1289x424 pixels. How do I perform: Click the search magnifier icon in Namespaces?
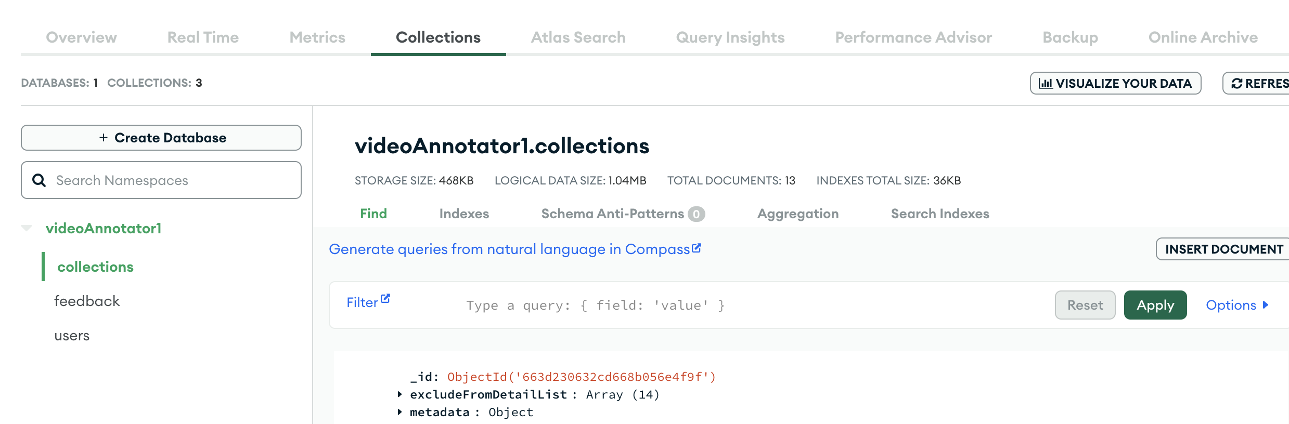coord(39,180)
